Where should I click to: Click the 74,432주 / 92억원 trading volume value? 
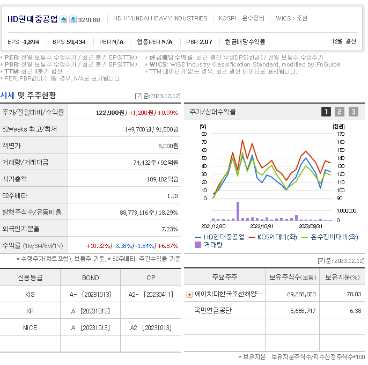(156, 163)
